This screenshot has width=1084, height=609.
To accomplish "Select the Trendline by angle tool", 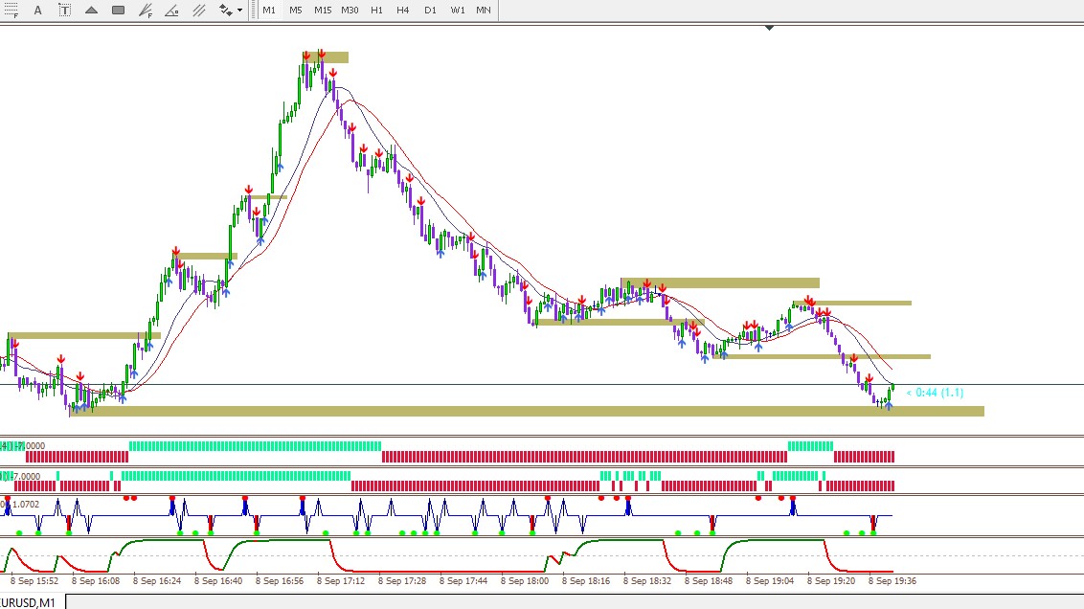I will click(x=172, y=10).
